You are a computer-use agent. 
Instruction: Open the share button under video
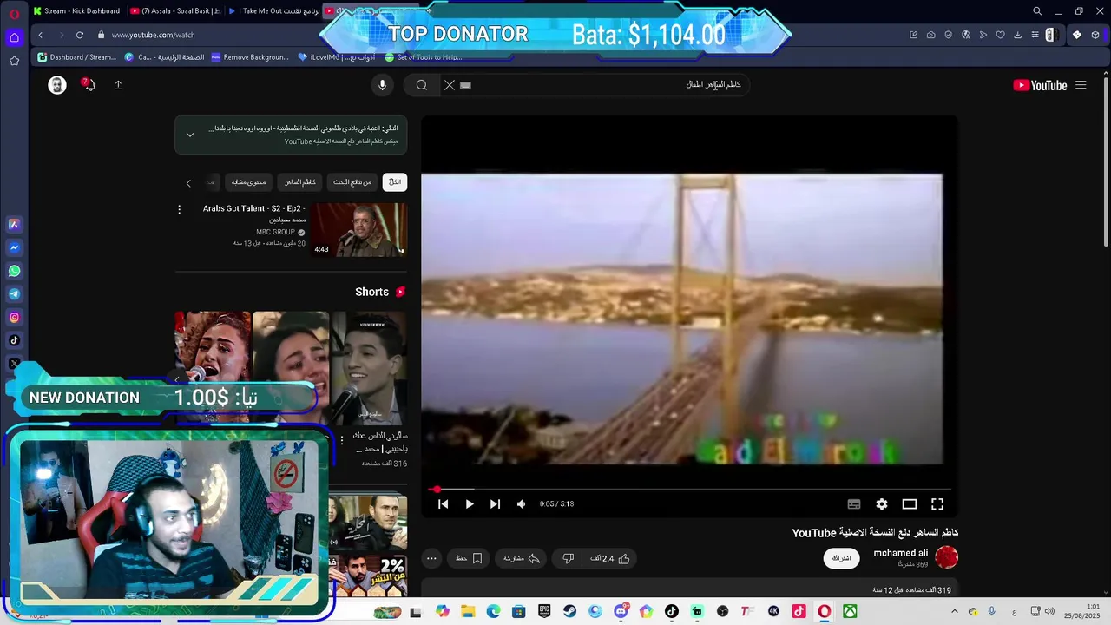tap(522, 558)
